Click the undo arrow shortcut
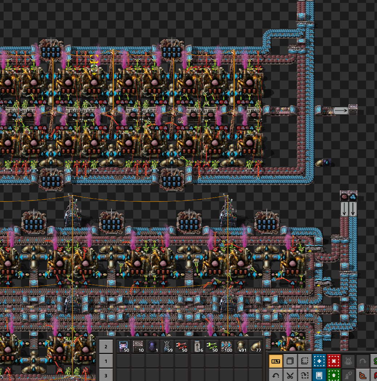The height and width of the screenshot is (381, 377). [275, 375]
